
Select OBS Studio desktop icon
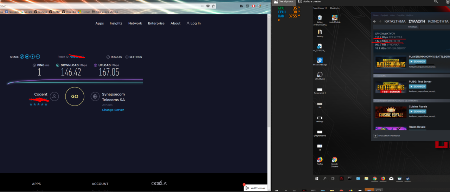[x=320, y=76]
